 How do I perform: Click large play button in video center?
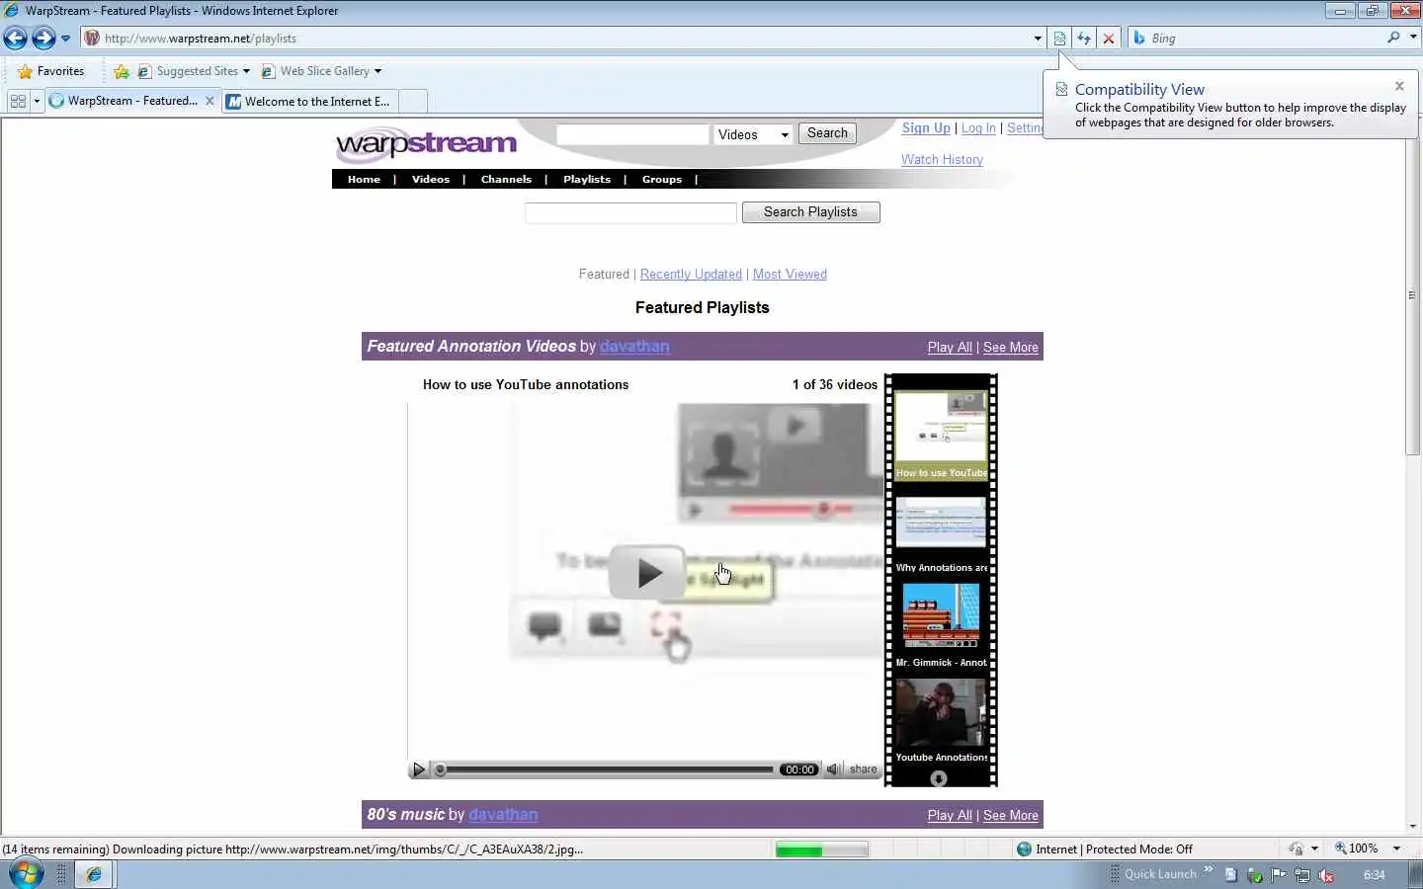[647, 573]
